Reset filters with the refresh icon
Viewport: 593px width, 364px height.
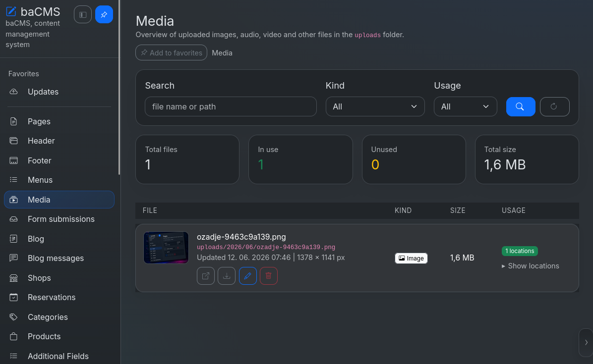coord(554,107)
